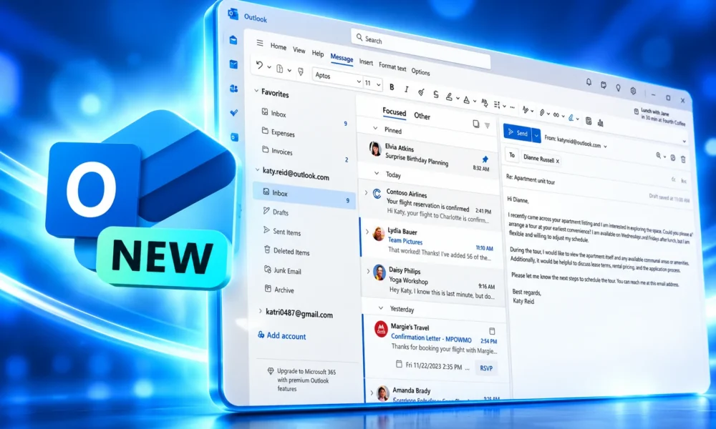Collapse the Favorites section
716x429 pixels.
coord(256,92)
